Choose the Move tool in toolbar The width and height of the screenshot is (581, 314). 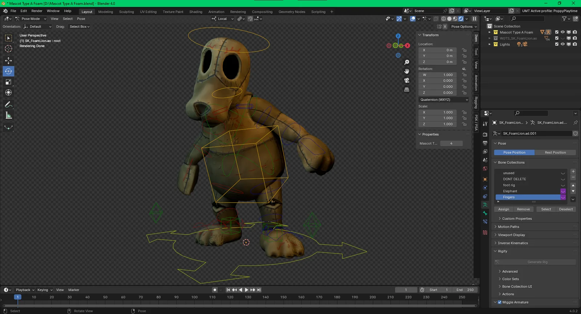click(8, 61)
